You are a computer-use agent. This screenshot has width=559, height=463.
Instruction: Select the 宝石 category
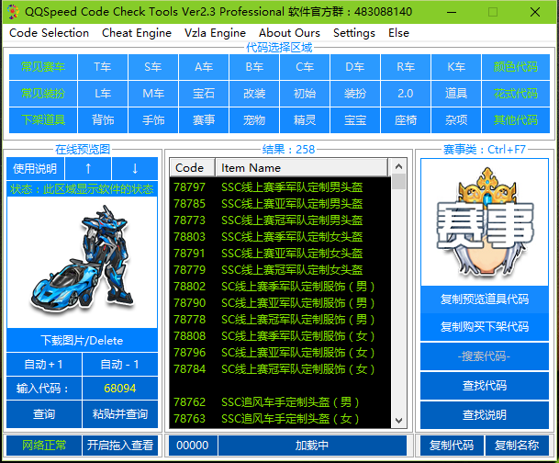click(x=204, y=94)
